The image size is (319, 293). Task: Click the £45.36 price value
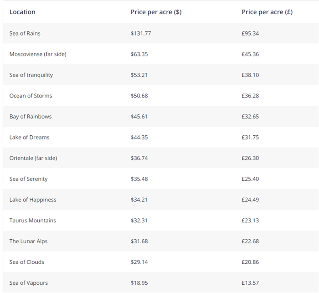pyautogui.click(x=250, y=54)
